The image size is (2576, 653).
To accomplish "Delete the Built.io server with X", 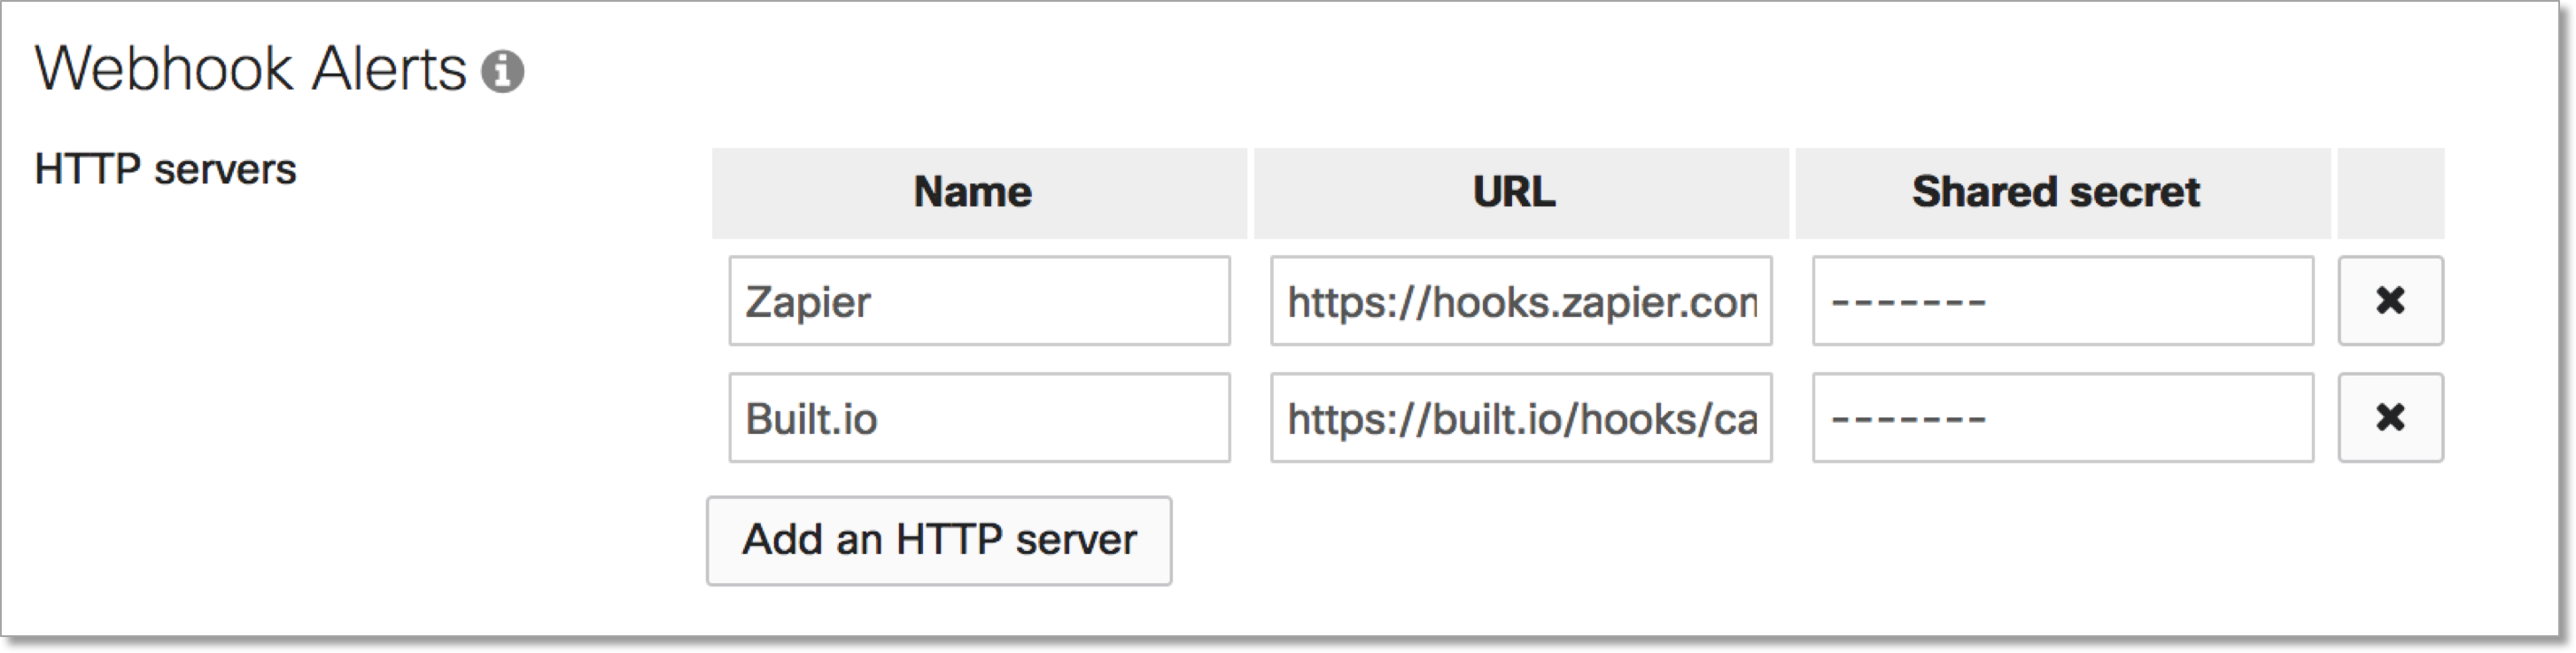I will coord(2390,417).
